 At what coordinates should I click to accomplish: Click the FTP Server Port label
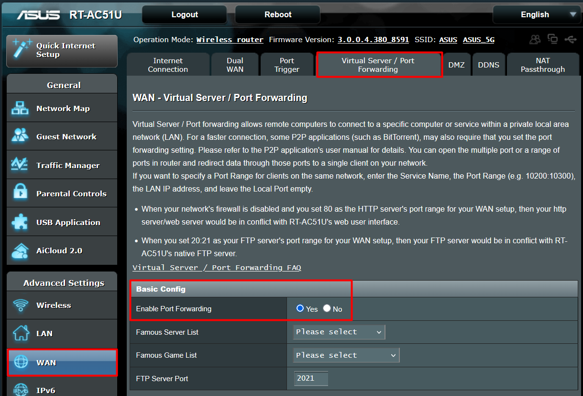coord(162,378)
